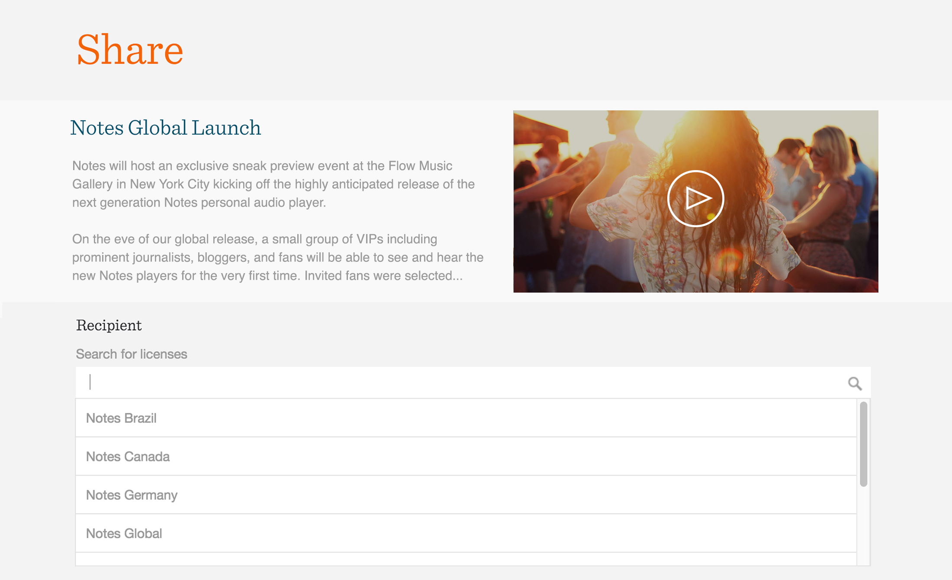This screenshot has width=952, height=580.
Task: Expand the truncated text ending 'were selected...'
Action: 383,276
